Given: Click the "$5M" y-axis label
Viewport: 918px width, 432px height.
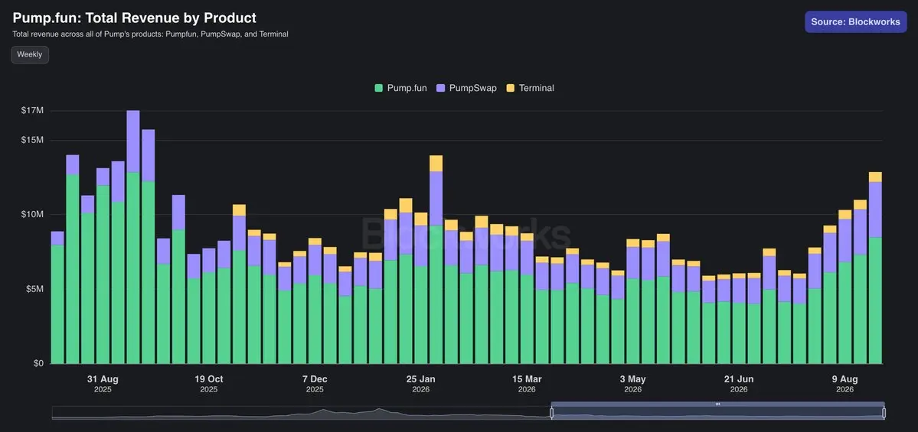Looking at the screenshot, I should [x=36, y=289].
